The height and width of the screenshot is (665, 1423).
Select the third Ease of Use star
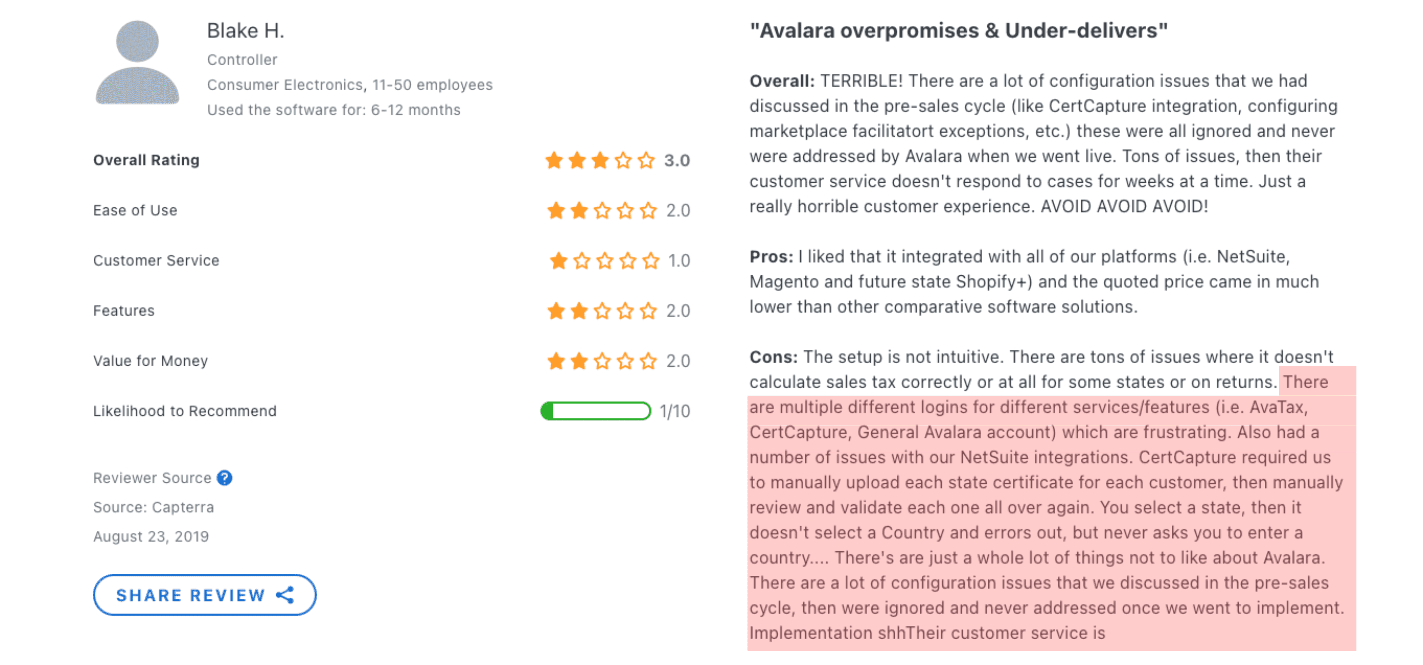click(603, 210)
